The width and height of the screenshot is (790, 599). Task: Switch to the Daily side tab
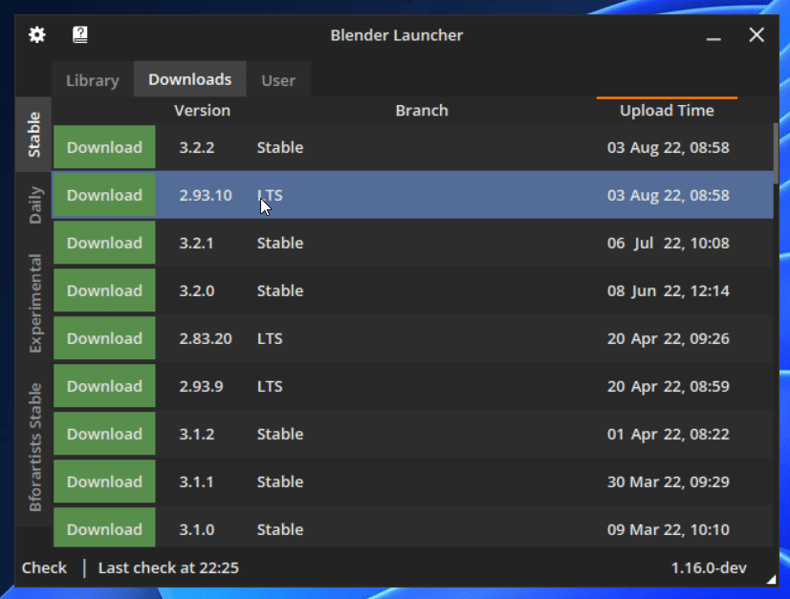click(x=33, y=204)
